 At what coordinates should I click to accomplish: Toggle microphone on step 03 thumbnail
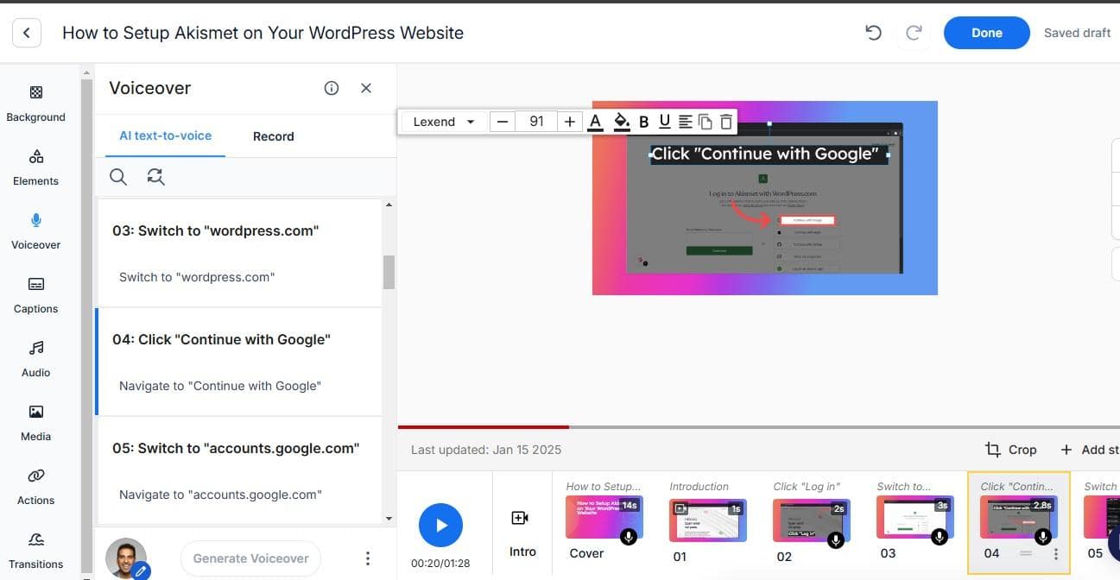(940, 537)
